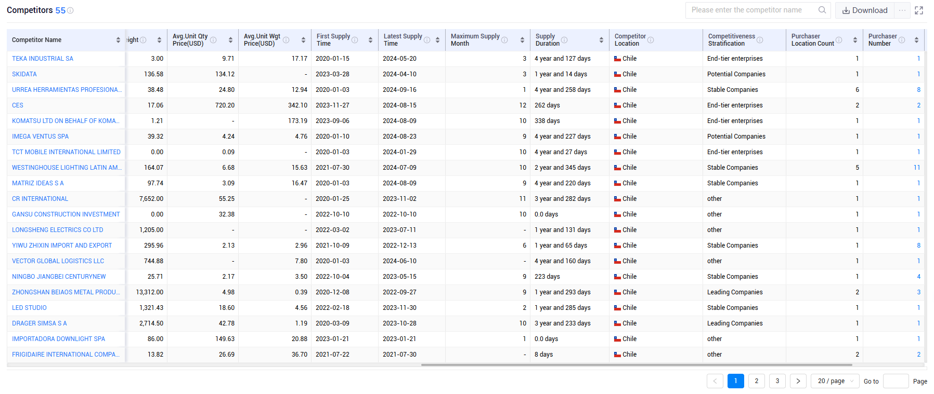934x394 pixels.
Task: Open LONGSHENG ELECTRICS CO LTD link
Action: (58, 230)
